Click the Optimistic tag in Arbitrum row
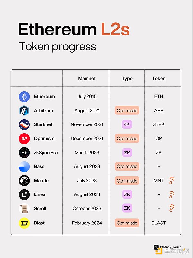This screenshot has height=258, width=193. point(127,110)
